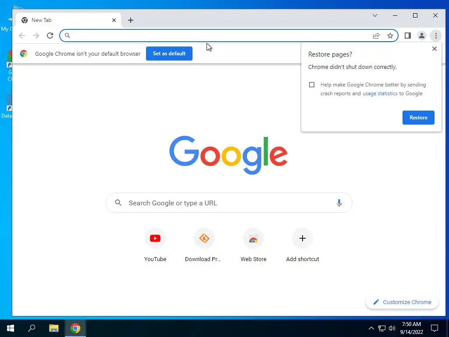Open the notification center icon
Image resolution: width=449 pixels, height=337 pixels.
(435, 328)
